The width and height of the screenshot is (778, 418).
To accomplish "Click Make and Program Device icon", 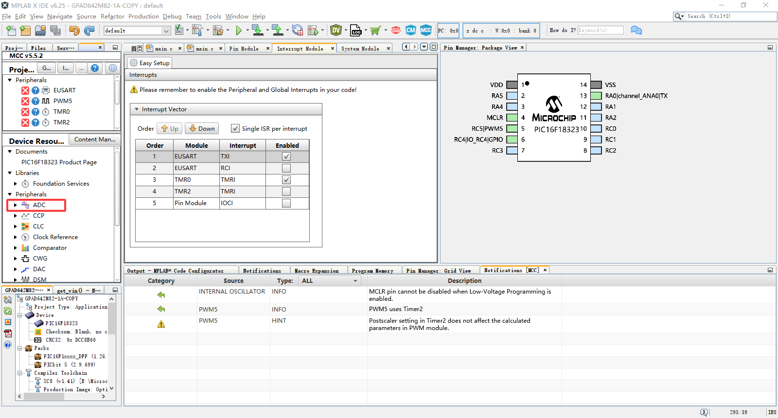I will pyautogui.click(x=257, y=31).
